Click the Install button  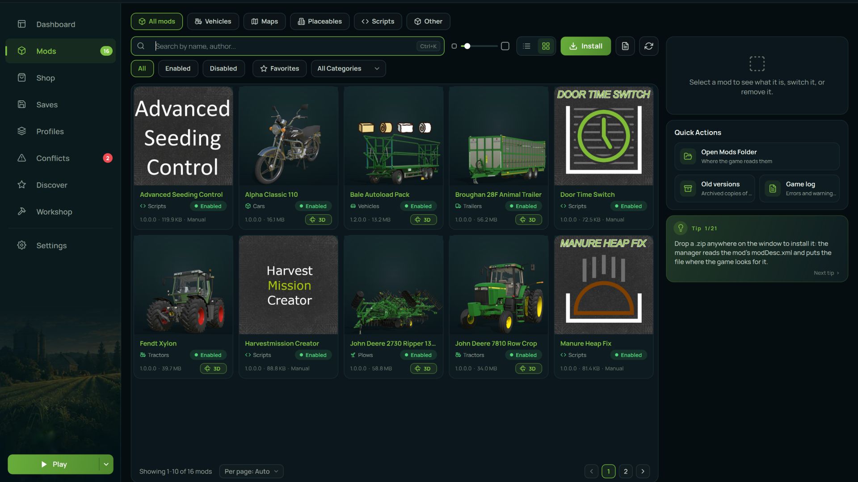point(585,46)
